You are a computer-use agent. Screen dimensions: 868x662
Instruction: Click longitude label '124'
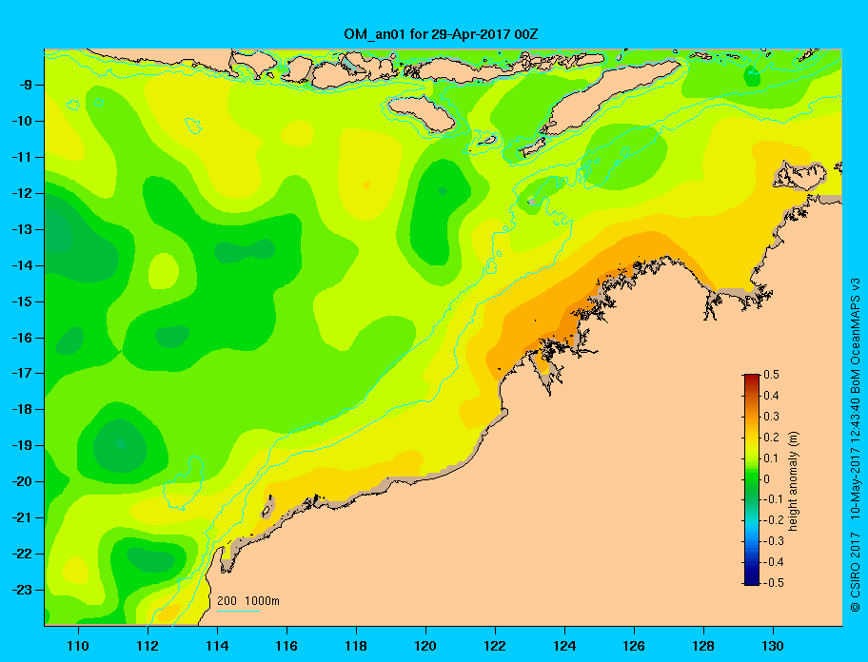tap(564, 646)
